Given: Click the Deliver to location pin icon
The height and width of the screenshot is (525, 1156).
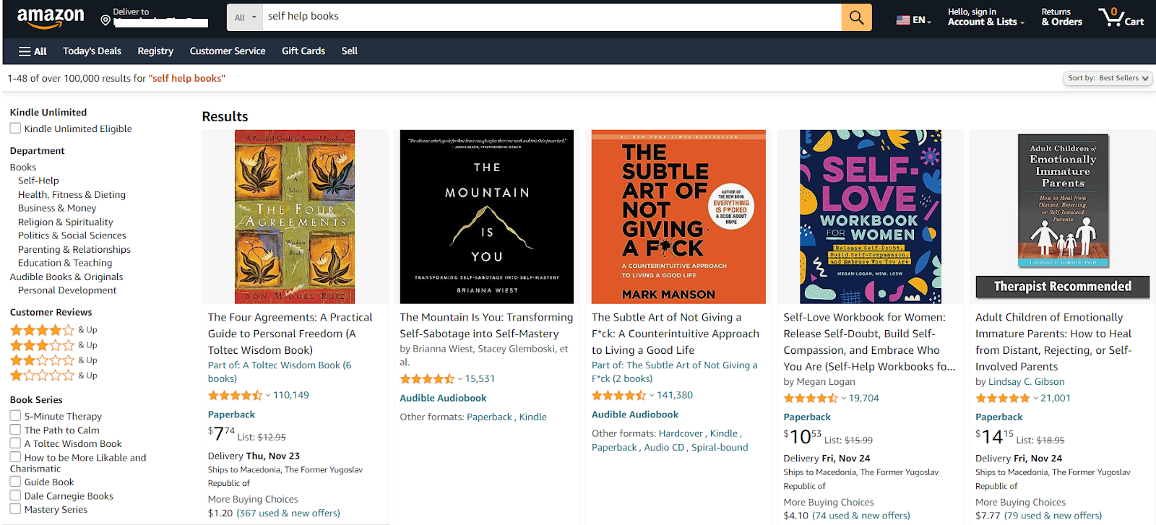Looking at the screenshot, I should coord(105,20).
